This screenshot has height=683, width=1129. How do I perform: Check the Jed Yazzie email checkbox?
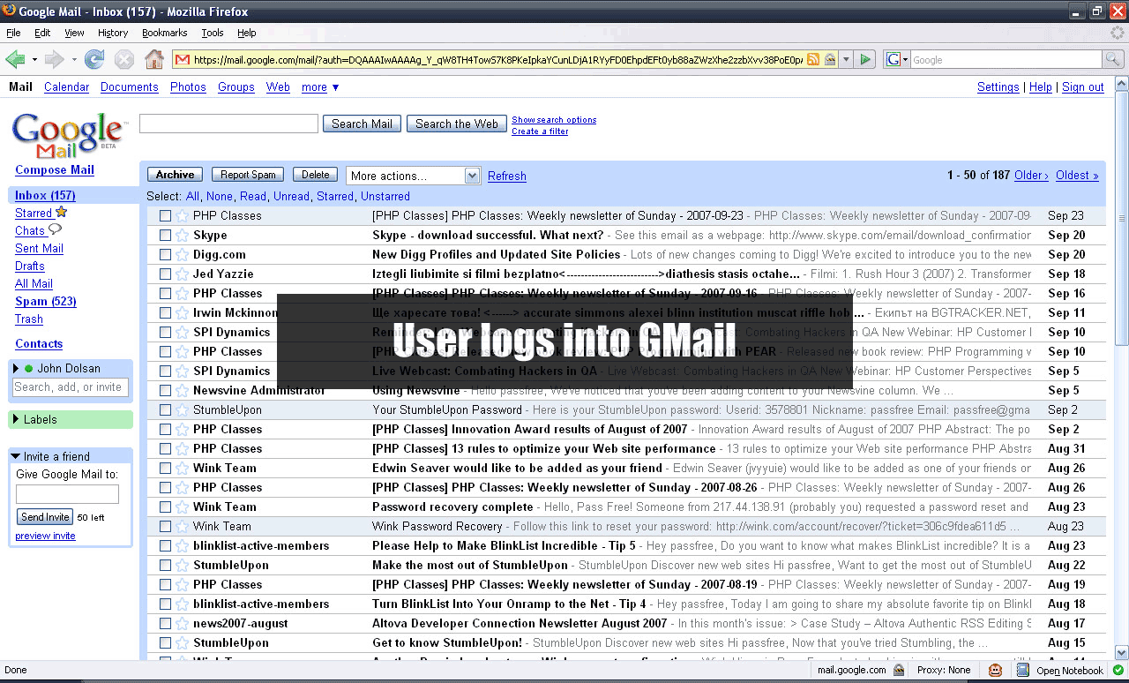pos(165,274)
